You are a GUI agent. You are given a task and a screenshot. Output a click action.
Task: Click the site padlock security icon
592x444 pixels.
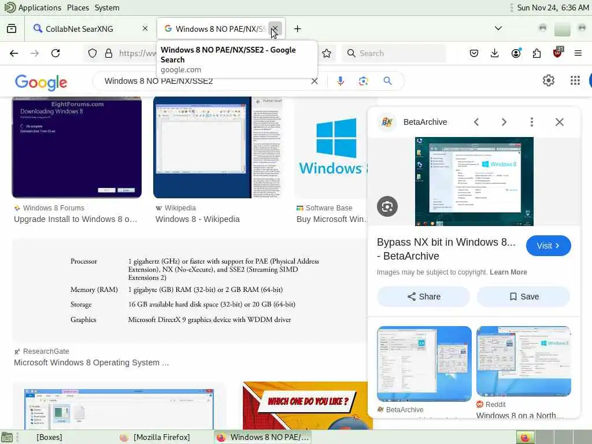coord(109,53)
